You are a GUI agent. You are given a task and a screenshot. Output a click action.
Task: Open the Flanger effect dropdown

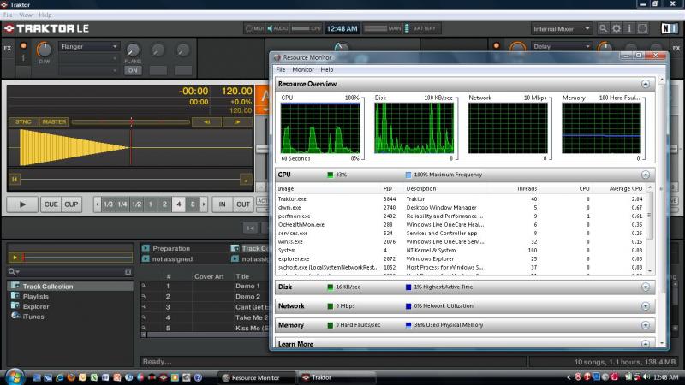pyautogui.click(x=89, y=46)
